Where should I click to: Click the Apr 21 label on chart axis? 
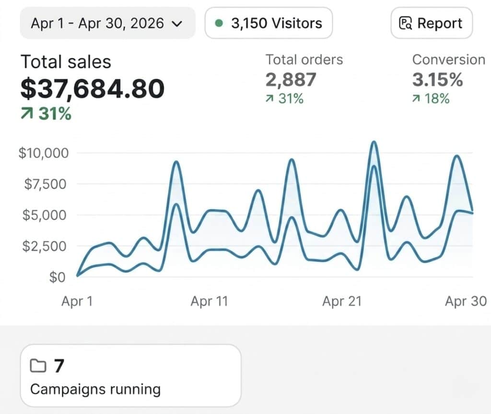coord(341,301)
